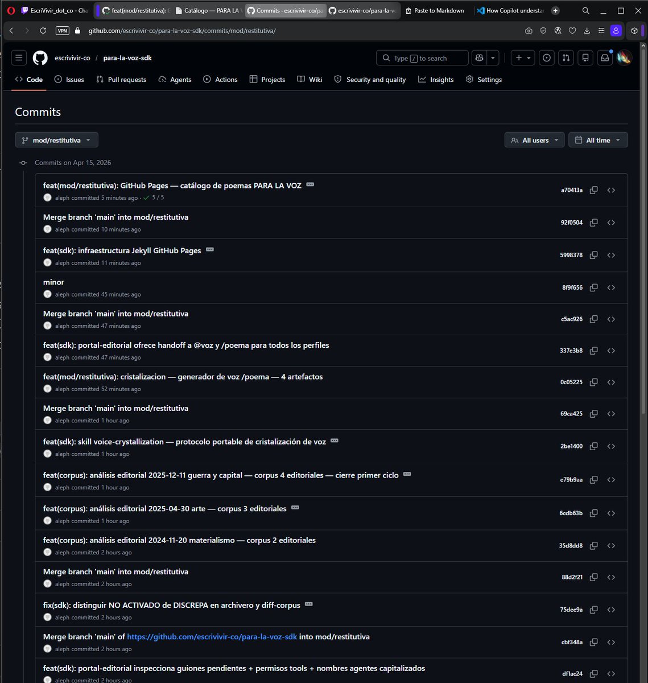The height and width of the screenshot is (683, 648).
Task: Toggle the VPN badge in address bar
Action: point(62,31)
